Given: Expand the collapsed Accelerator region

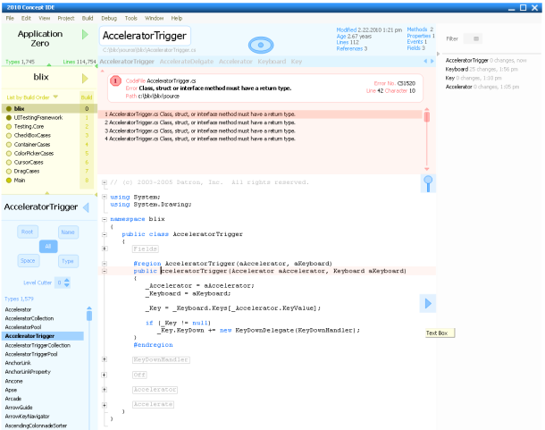Looking at the screenshot, I should click(x=105, y=390).
